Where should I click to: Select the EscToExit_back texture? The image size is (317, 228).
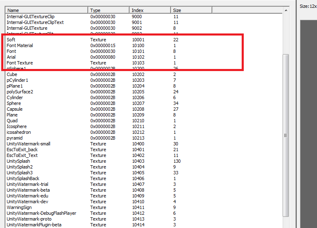pos(22,150)
